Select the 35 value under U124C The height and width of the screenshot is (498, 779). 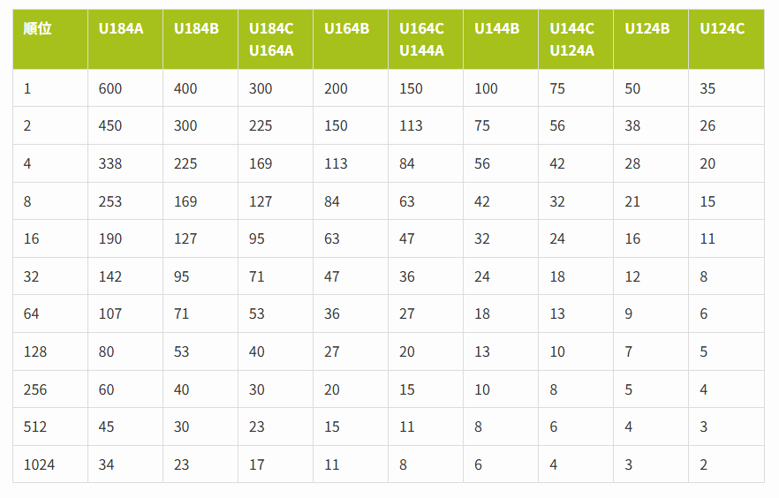[707, 88]
